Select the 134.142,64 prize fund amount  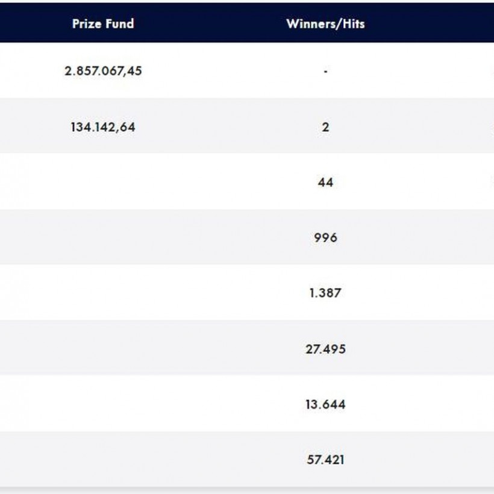pyautogui.click(x=103, y=127)
